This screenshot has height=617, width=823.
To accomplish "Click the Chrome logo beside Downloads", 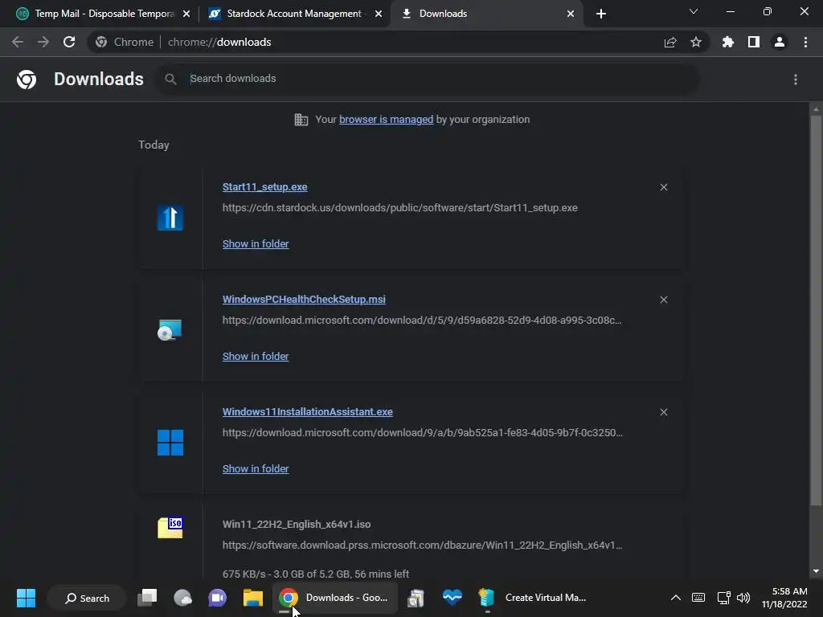I will [x=27, y=80].
